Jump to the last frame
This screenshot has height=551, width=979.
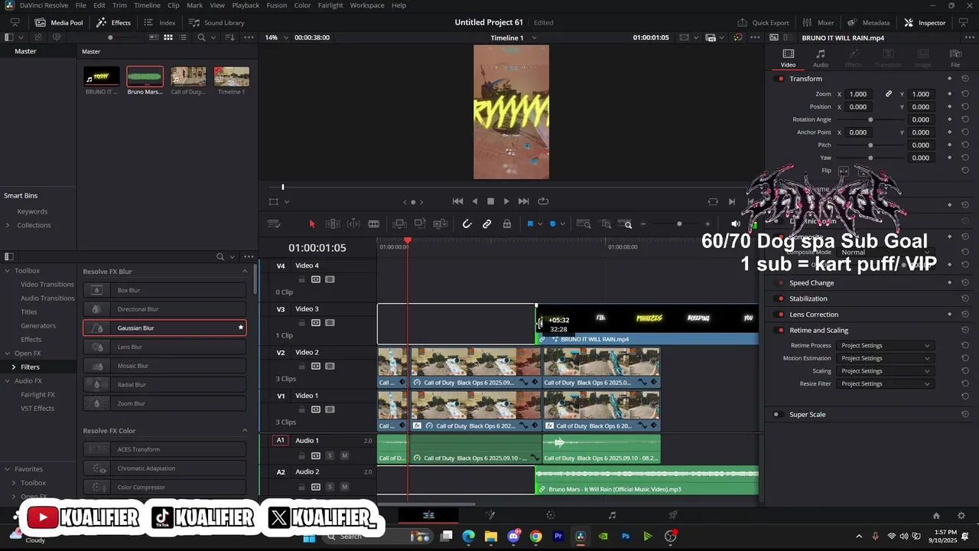524,201
